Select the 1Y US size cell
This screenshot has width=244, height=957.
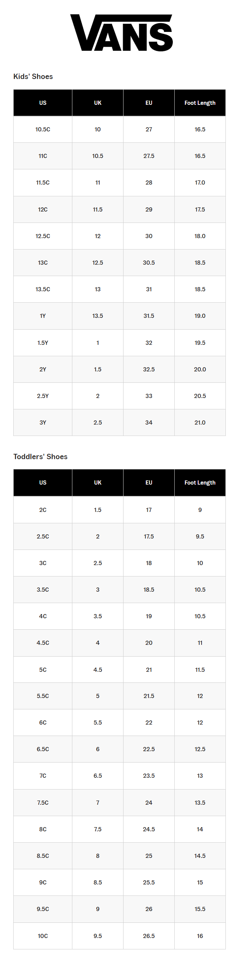43,316
